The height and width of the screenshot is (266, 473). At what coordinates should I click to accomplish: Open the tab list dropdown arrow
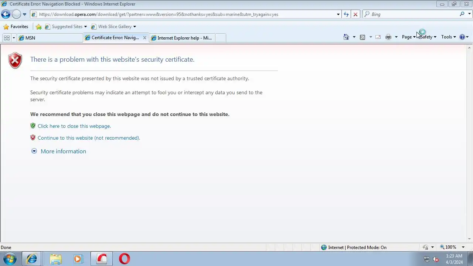click(14, 38)
